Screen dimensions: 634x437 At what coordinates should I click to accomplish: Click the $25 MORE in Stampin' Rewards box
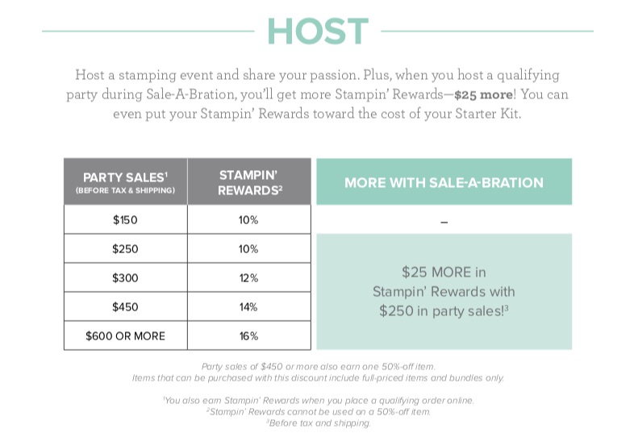[x=444, y=292]
